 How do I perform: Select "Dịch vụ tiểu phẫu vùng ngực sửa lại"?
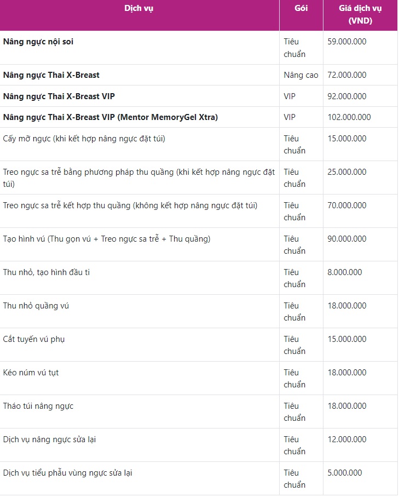68,473
